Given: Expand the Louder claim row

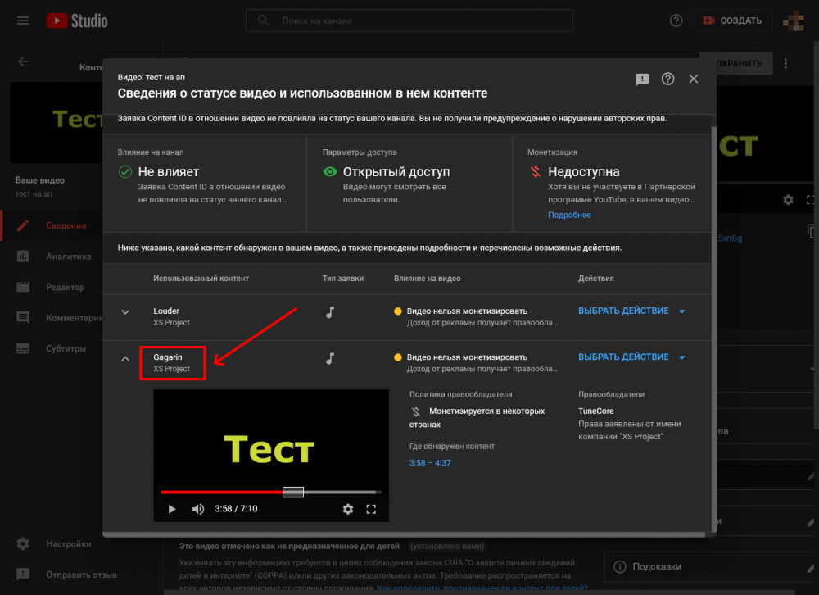Looking at the screenshot, I should (x=125, y=312).
